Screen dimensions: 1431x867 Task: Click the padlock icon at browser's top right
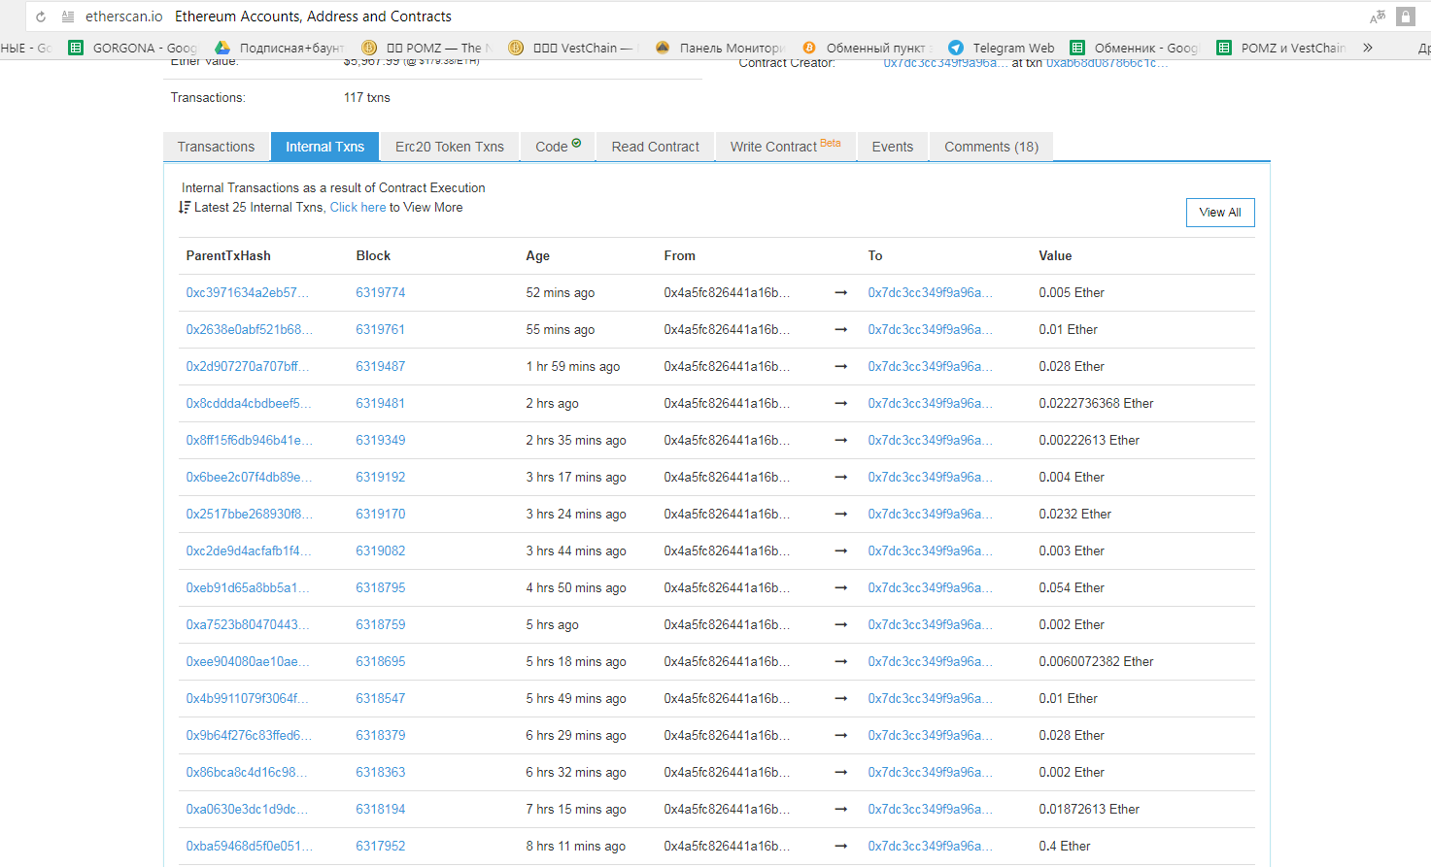tap(1405, 17)
